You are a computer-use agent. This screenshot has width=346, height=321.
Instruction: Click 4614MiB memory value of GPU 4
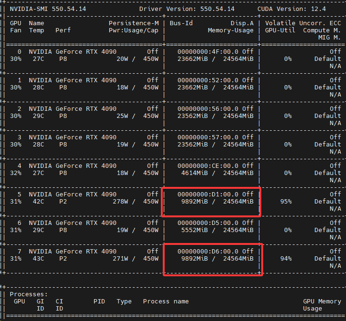click(195, 173)
